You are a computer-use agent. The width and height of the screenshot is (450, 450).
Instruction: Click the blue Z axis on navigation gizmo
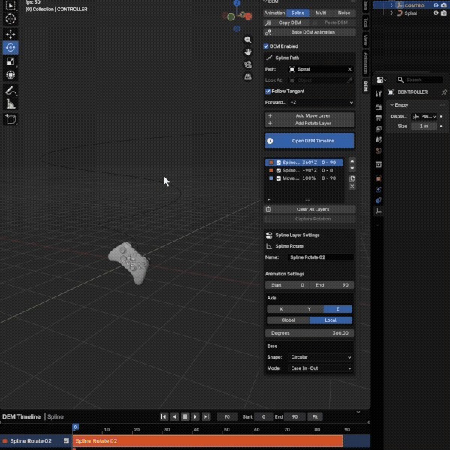pyautogui.click(x=237, y=3)
